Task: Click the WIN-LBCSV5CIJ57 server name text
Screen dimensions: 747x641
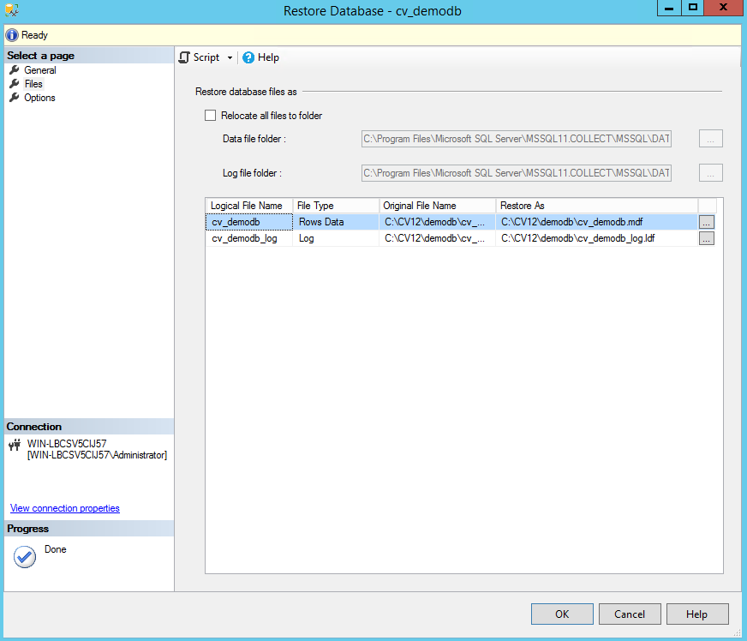Action: click(x=67, y=444)
